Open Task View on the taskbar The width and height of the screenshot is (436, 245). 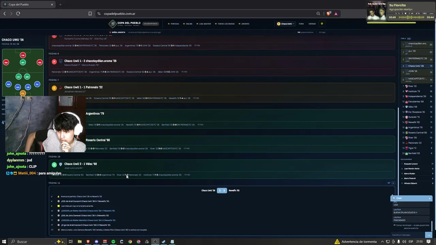tap(71, 242)
